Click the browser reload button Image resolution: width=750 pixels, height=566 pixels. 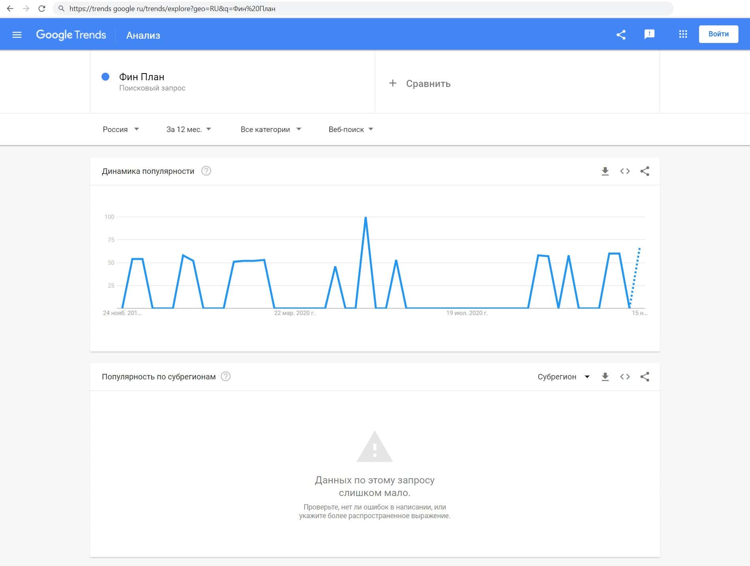click(42, 8)
